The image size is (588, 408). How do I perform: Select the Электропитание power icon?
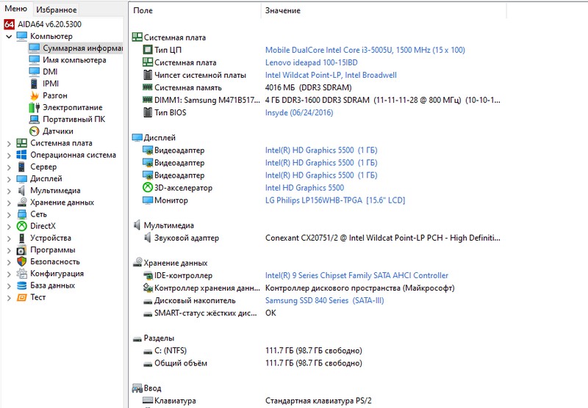(x=34, y=107)
